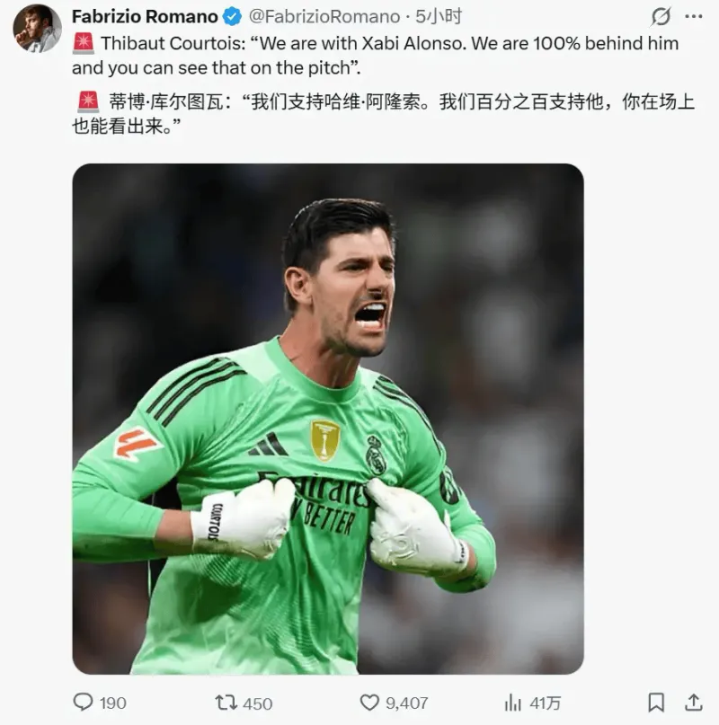Viewport: 719px width, 725px height.
Task: Open the Courtois goalkeeper photo
Action: (328, 419)
